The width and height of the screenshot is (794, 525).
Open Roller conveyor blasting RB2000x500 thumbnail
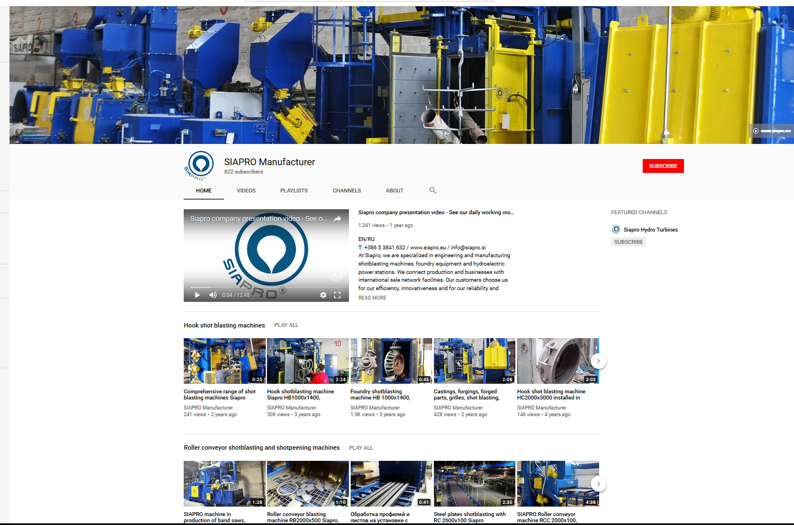(x=308, y=484)
